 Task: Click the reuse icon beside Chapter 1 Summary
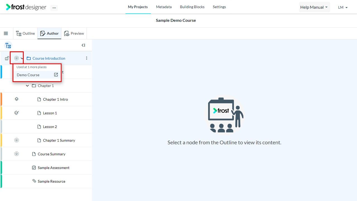(16, 140)
